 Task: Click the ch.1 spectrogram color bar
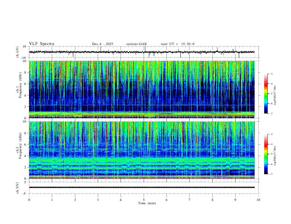(x=266, y=94)
